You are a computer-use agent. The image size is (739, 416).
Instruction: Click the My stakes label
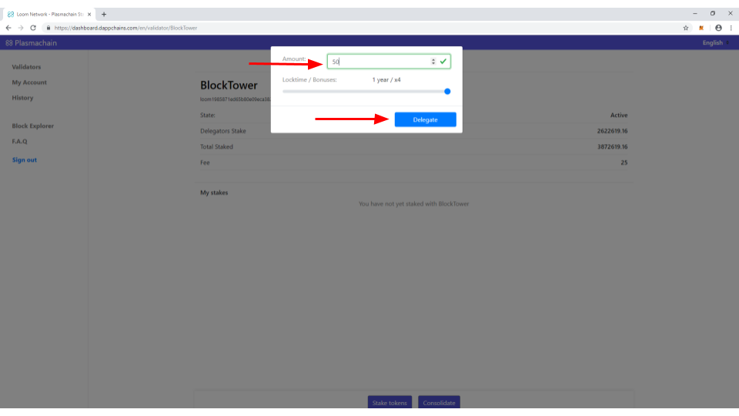click(214, 193)
